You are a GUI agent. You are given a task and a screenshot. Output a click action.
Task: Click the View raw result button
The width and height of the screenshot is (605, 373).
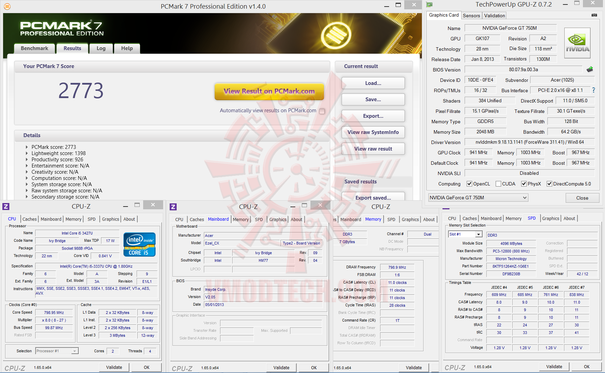pyautogui.click(x=373, y=149)
